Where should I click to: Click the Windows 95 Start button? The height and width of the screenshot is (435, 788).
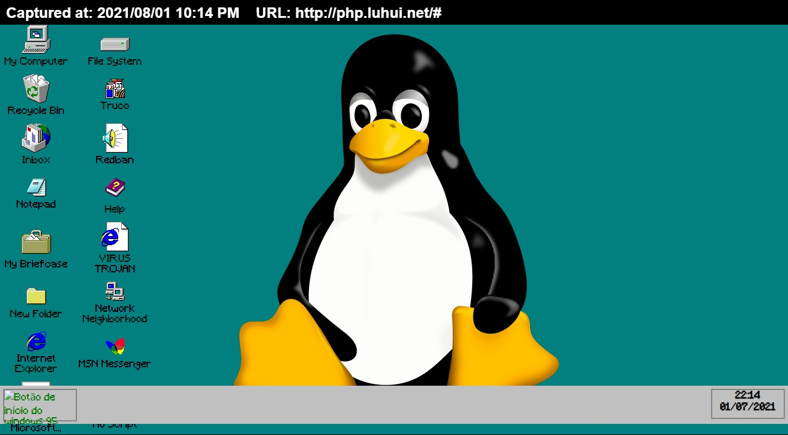(x=40, y=405)
